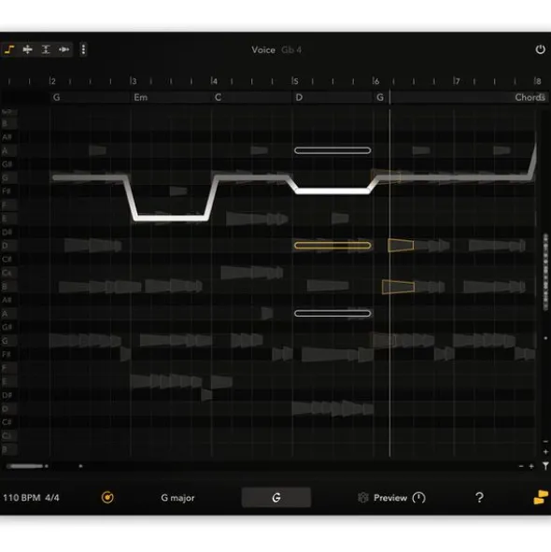Click the yellow Melodyne logo icon
Screen dimensions: 551x552
point(541,497)
